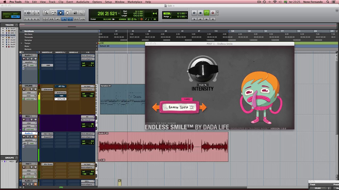Open the Apple menu

[5, 2]
